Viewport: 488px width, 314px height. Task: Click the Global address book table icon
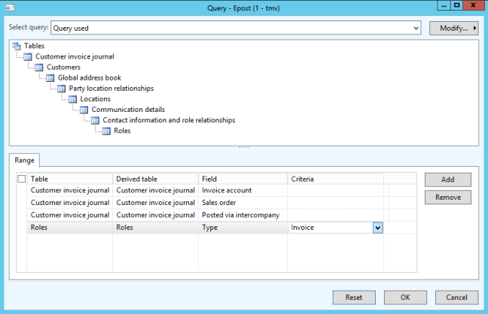point(50,78)
